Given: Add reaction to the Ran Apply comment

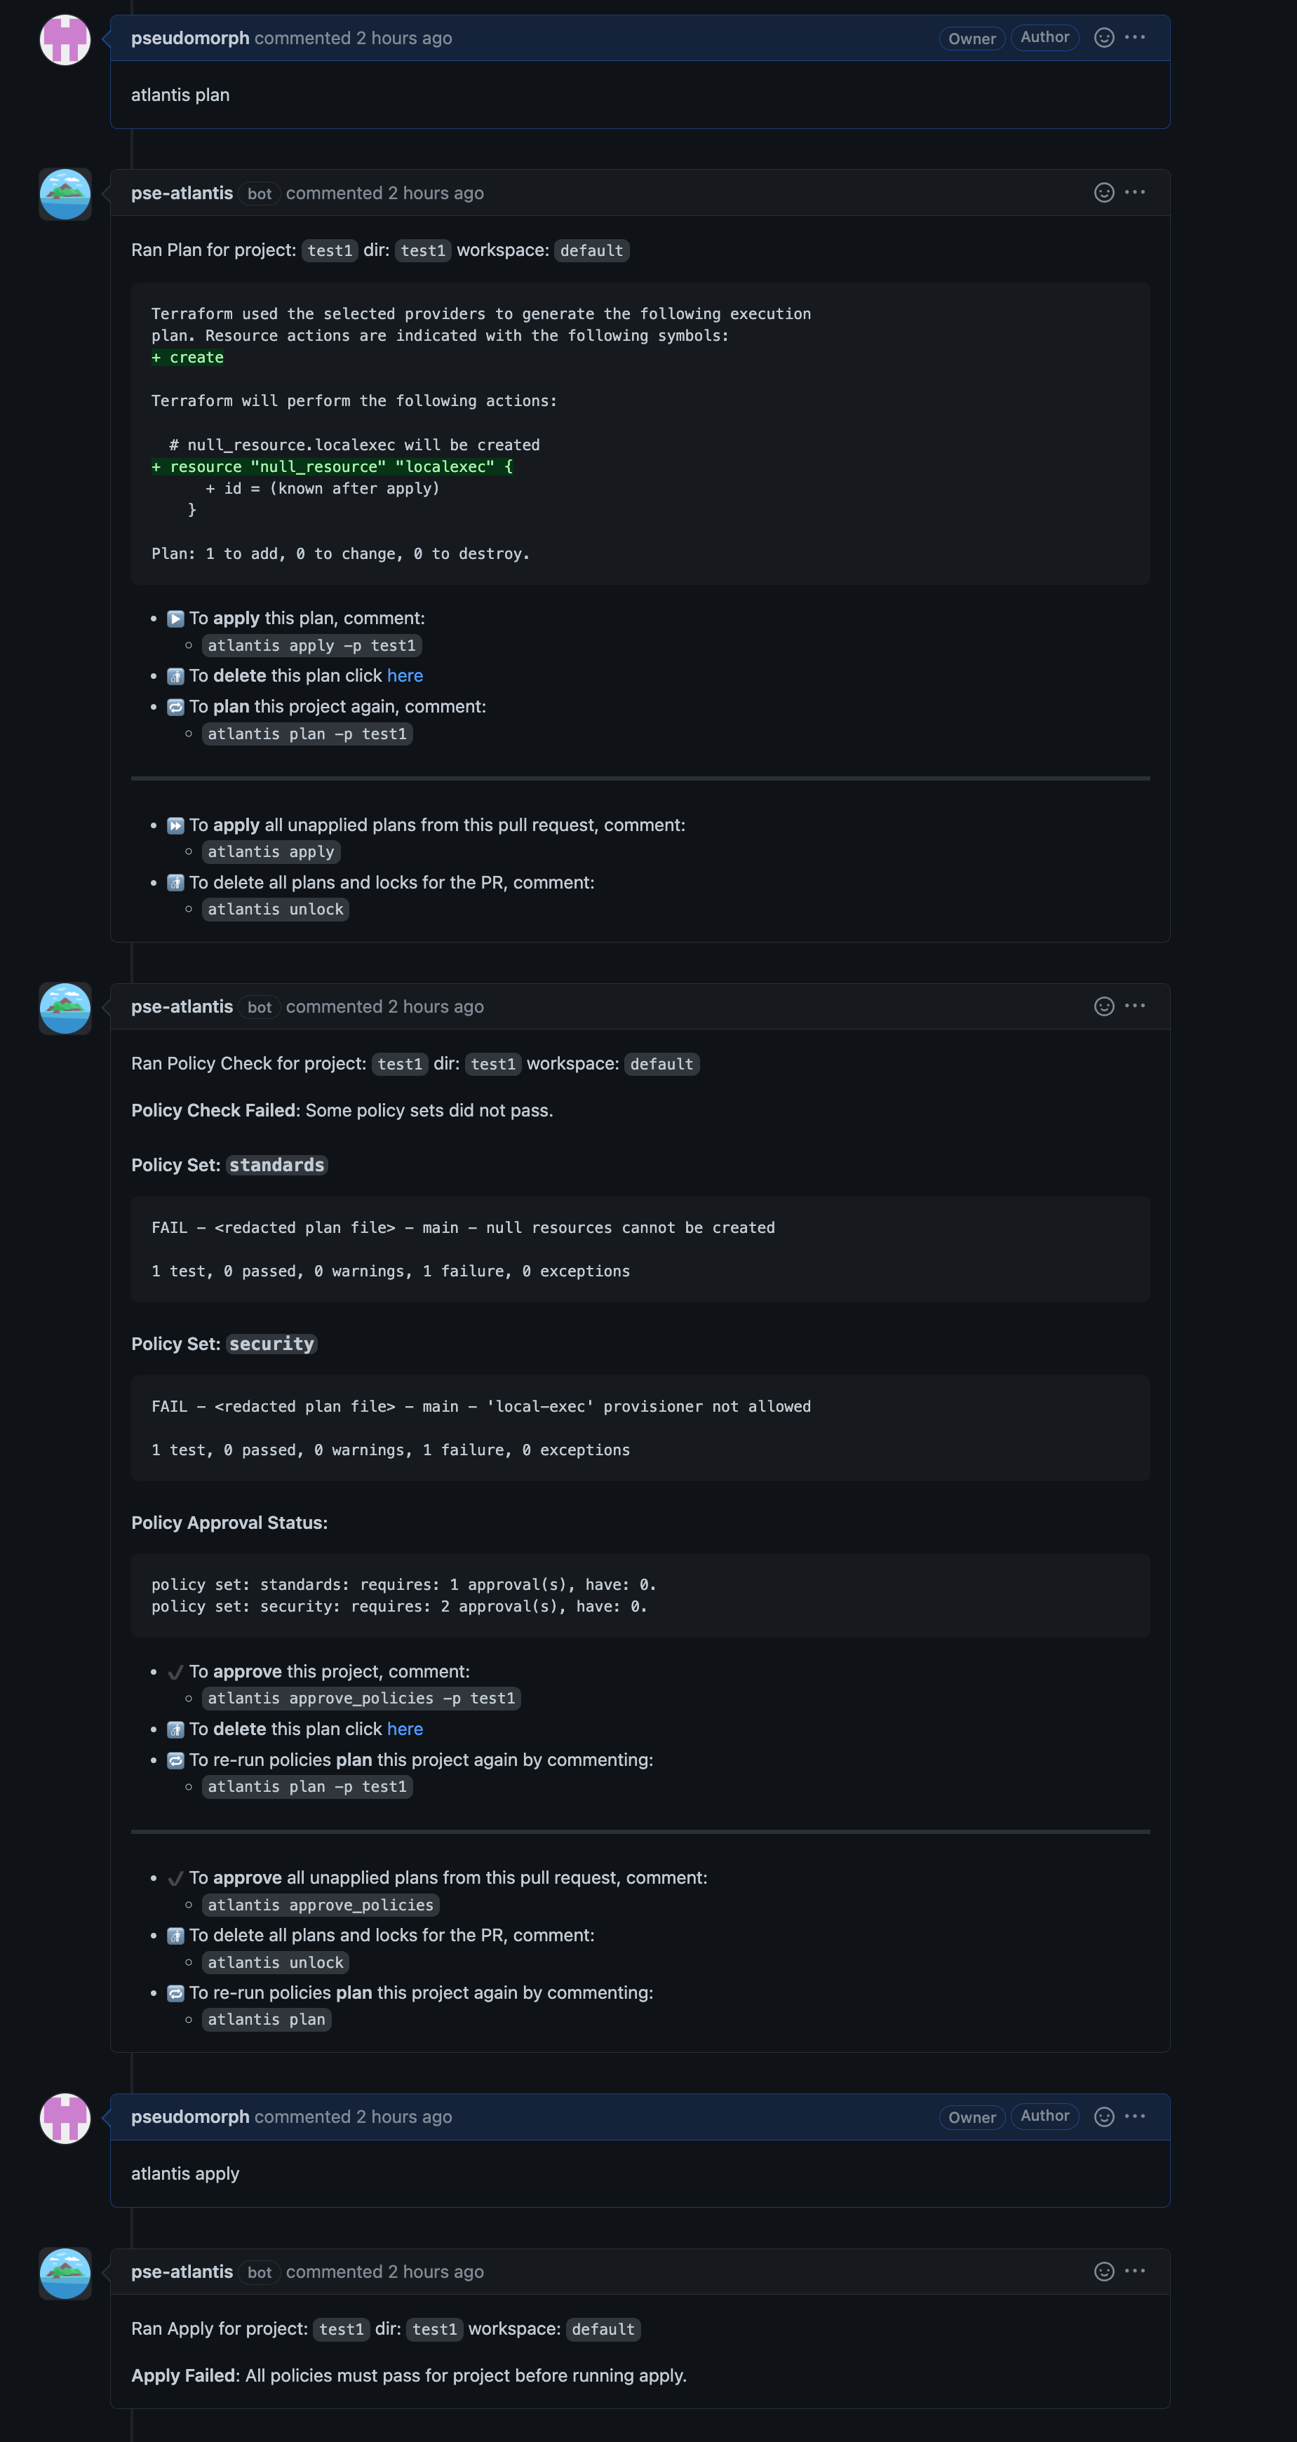Looking at the screenshot, I should pos(1103,2270).
